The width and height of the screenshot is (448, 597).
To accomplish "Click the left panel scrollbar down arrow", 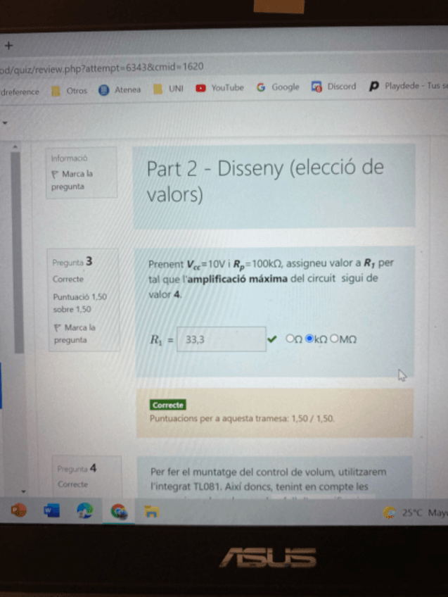I will [x=24, y=491].
